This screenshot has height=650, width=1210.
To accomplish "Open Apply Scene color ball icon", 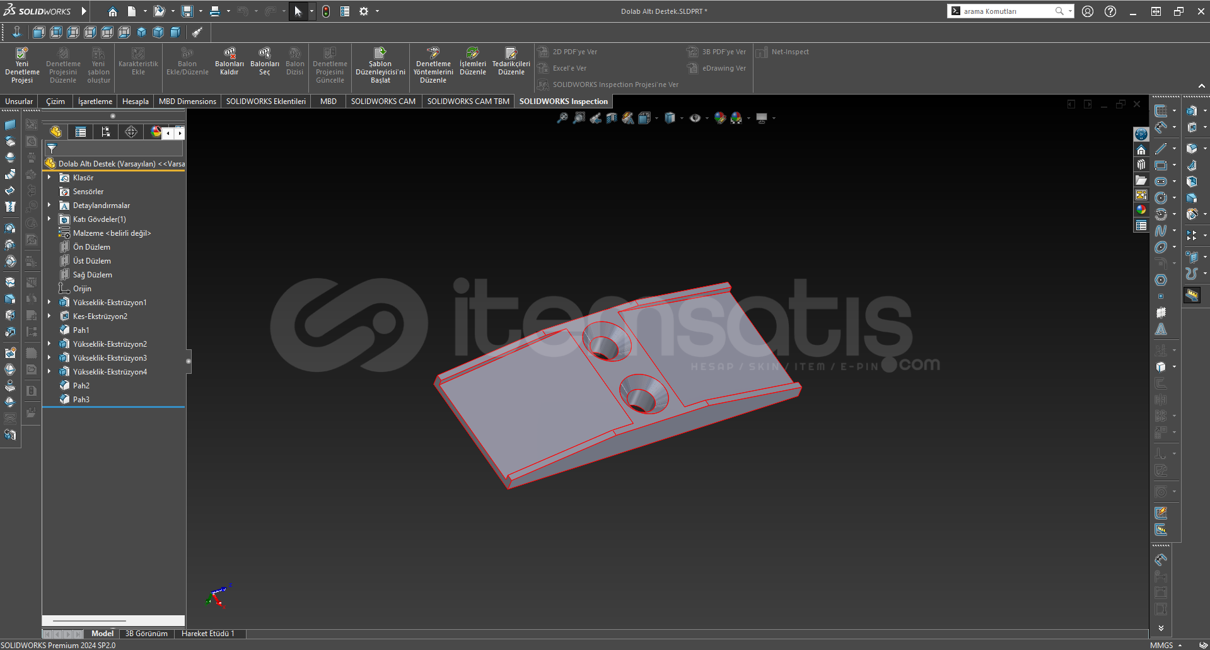I will 736,118.
